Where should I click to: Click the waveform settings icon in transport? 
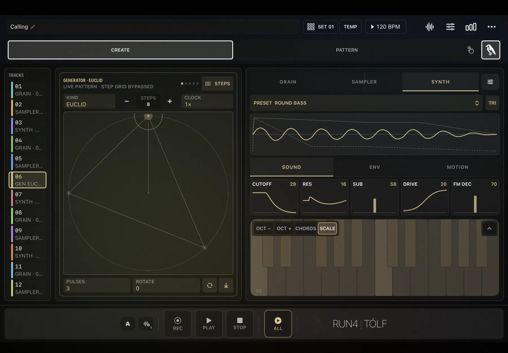[x=146, y=324]
